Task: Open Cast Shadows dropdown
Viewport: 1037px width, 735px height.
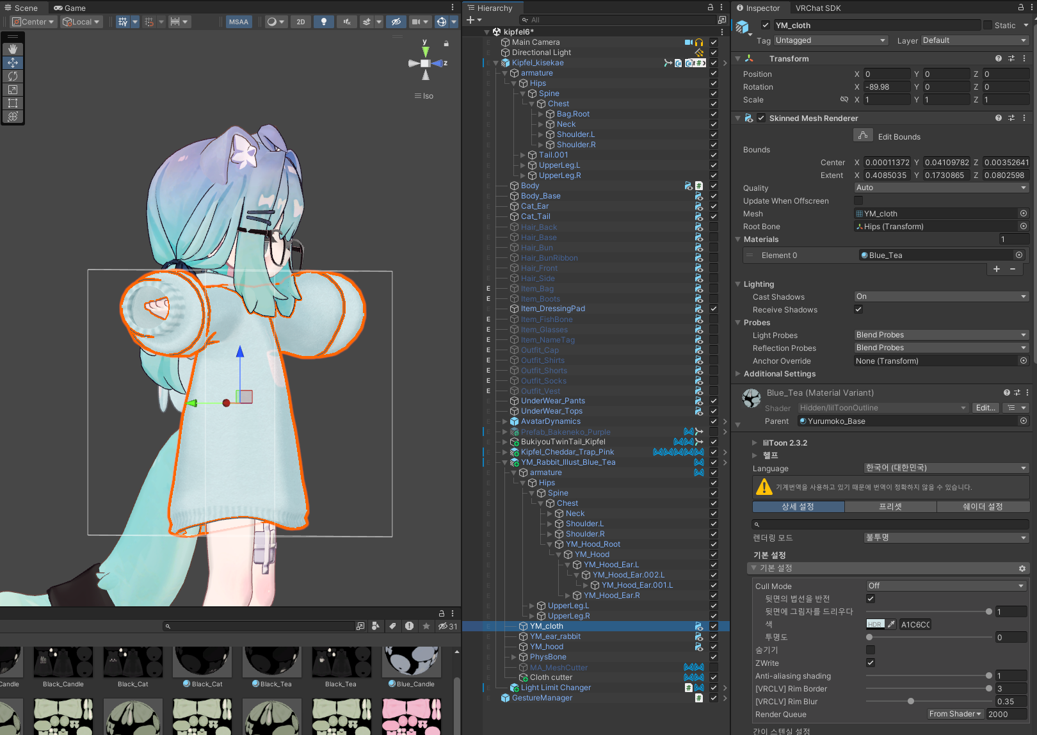Action: click(x=942, y=296)
